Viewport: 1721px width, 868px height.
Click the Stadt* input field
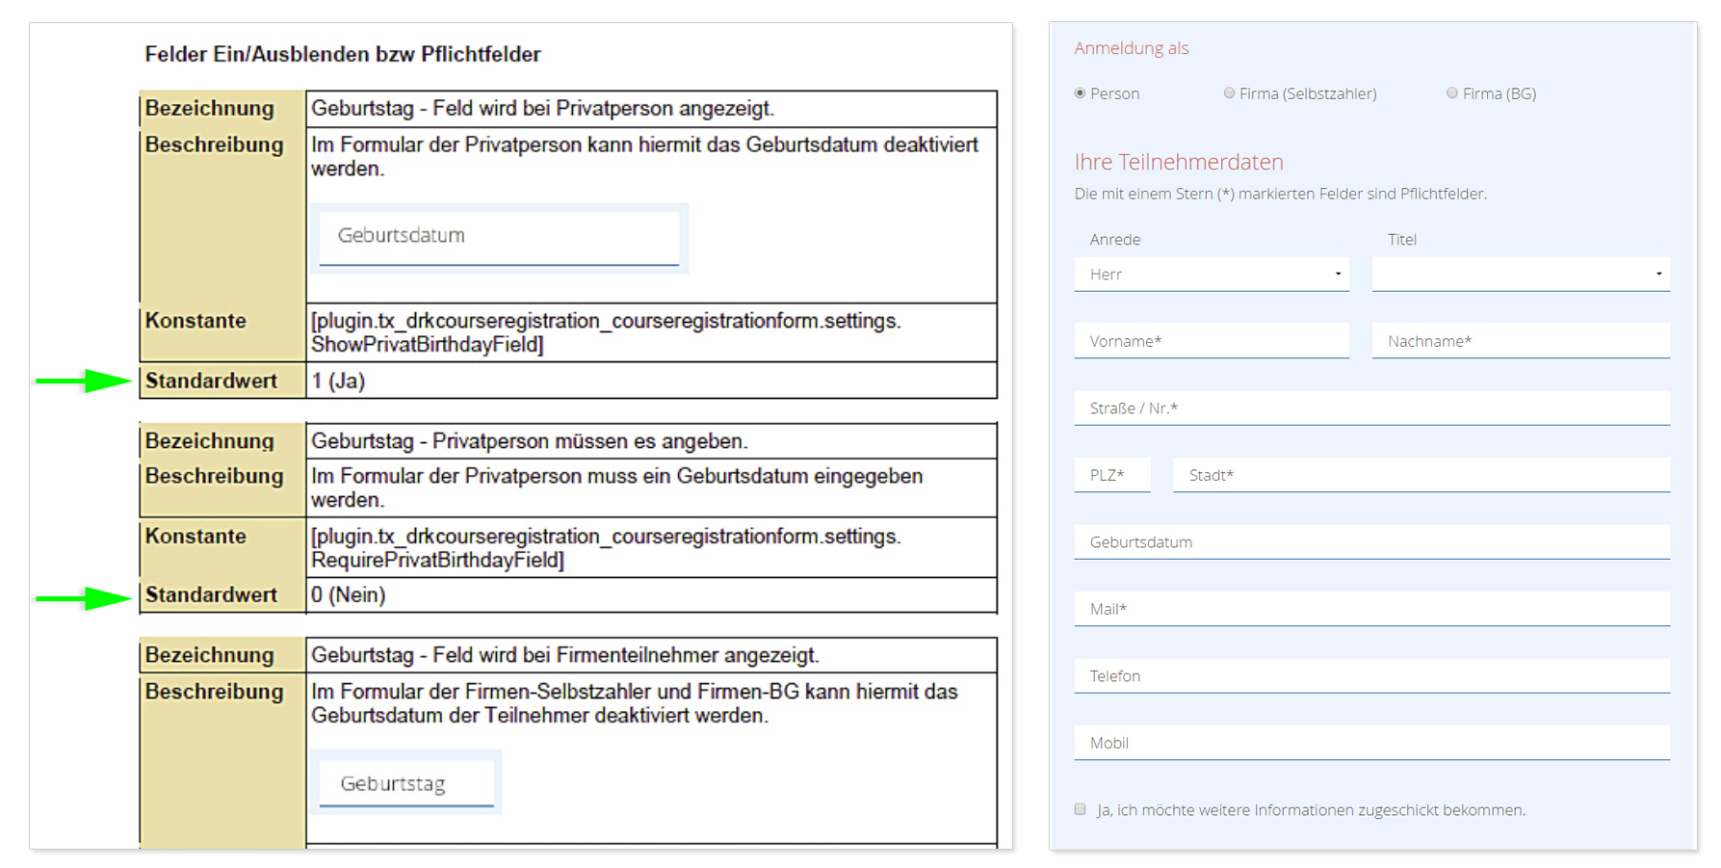coord(1421,475)
